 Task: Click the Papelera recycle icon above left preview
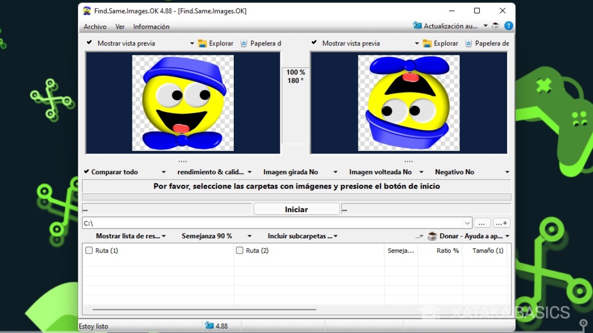click(x=244, y=43)
